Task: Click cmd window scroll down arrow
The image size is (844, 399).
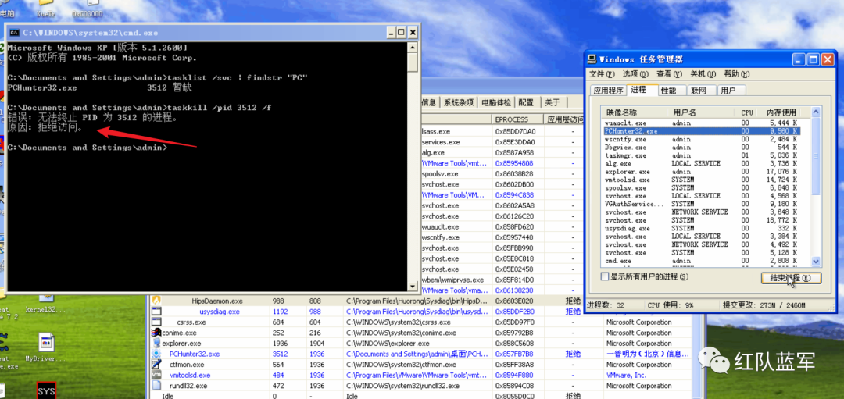Action: tap(413, 286)
